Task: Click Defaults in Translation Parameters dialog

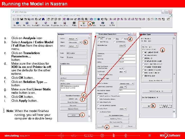Action: [x=116, y=126]
